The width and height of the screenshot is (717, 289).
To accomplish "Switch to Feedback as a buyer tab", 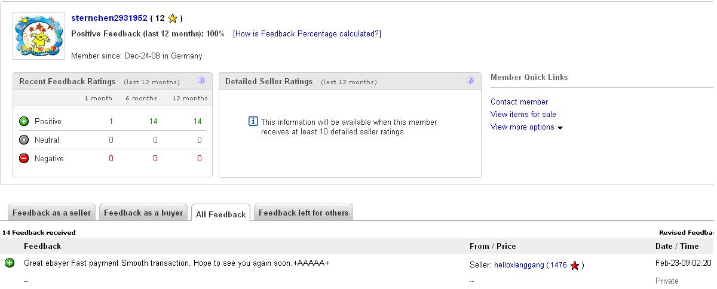I will click(x=143, y=213).
